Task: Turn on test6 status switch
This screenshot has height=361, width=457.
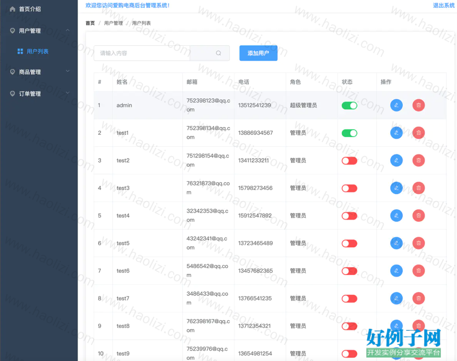Action: (x=349, y=271)
